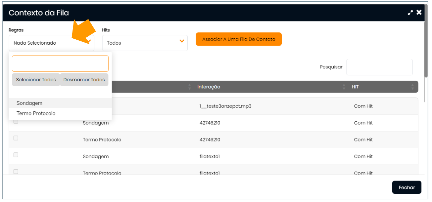Click Associar A Uma Fila De Contato
Viewport: 432px width, 202px height.
click(239, 39)
